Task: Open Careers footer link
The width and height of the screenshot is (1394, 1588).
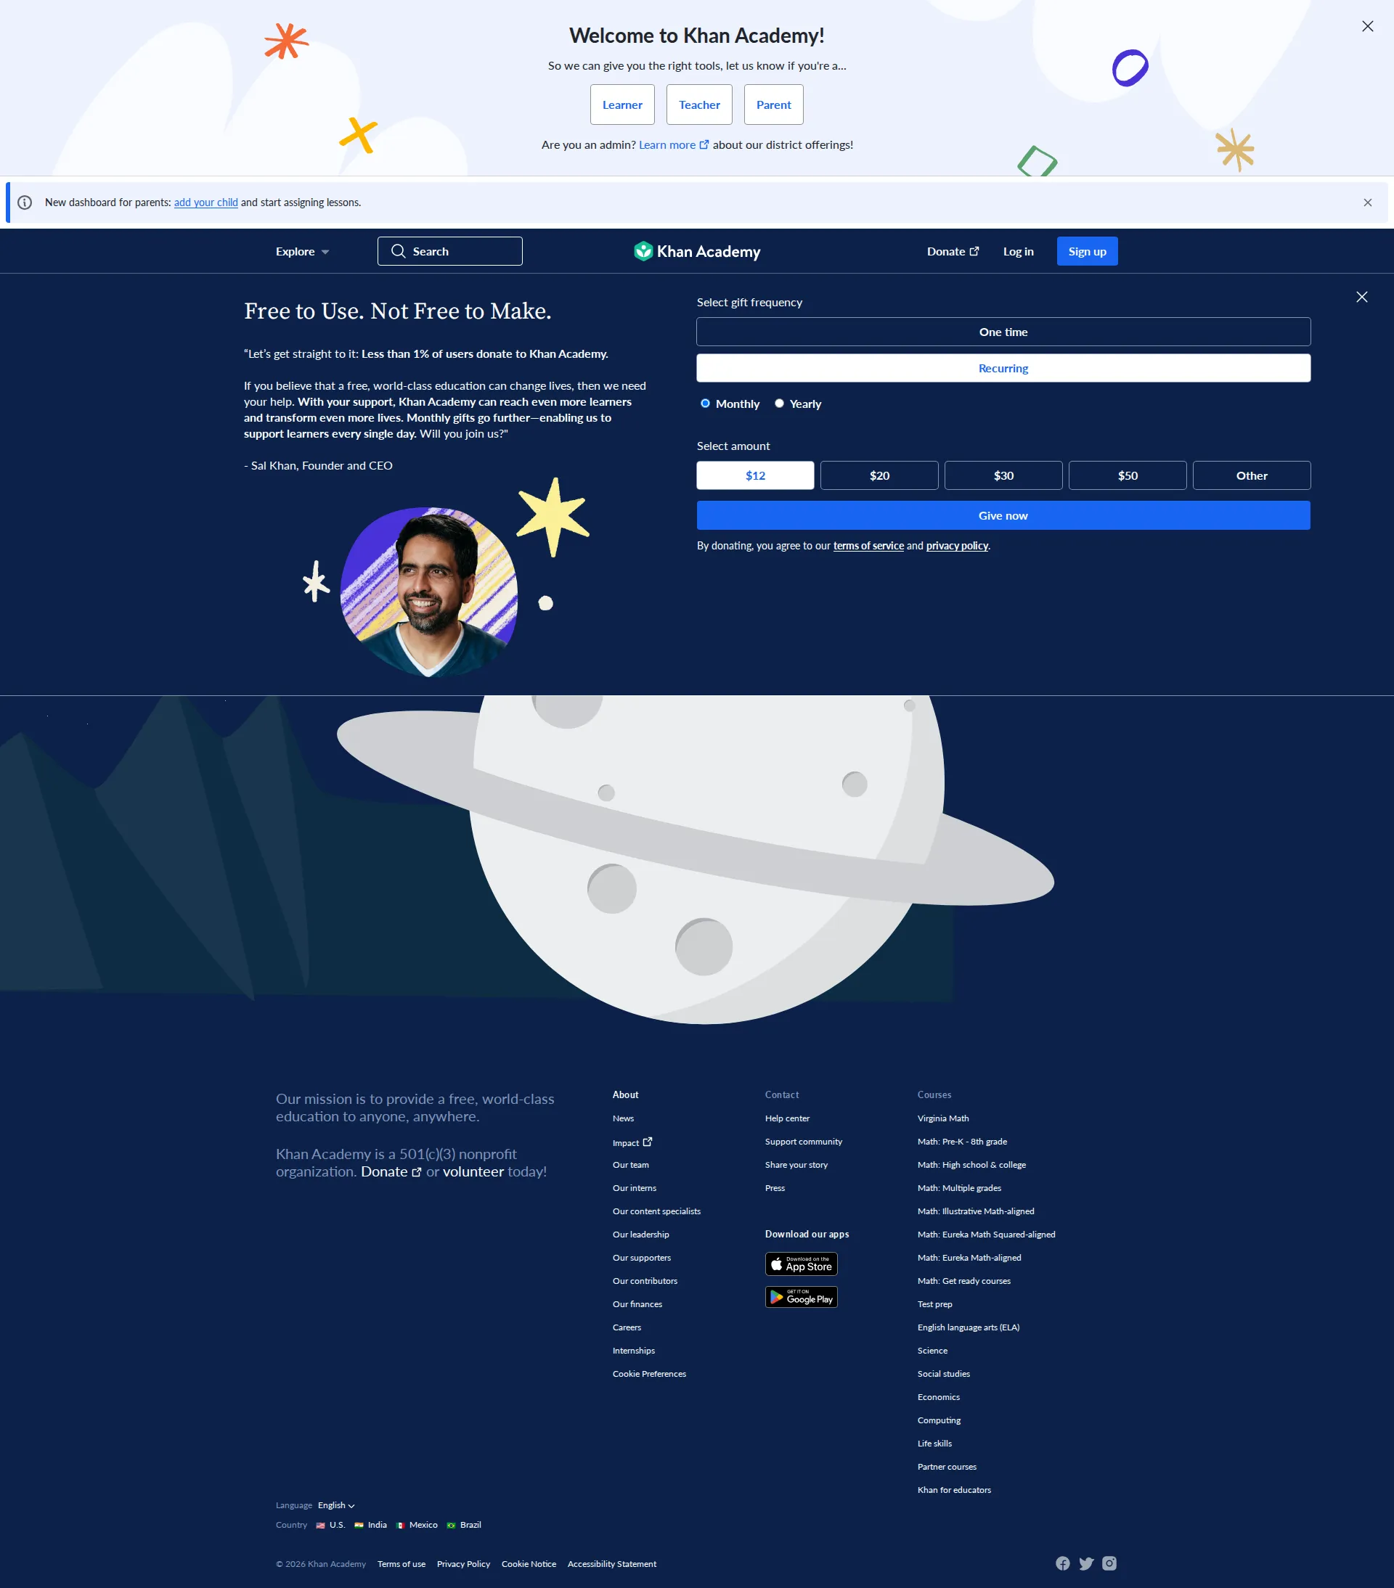Action: point(627,1327)
